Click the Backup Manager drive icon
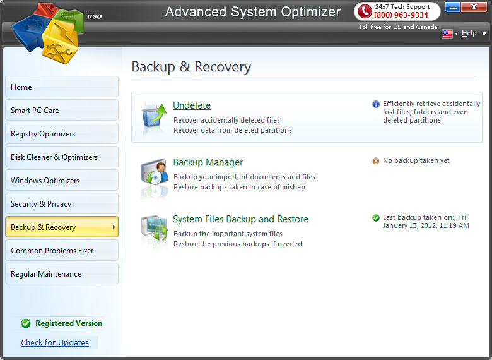This screenshot has width=492, height=360. coord(154,172)
